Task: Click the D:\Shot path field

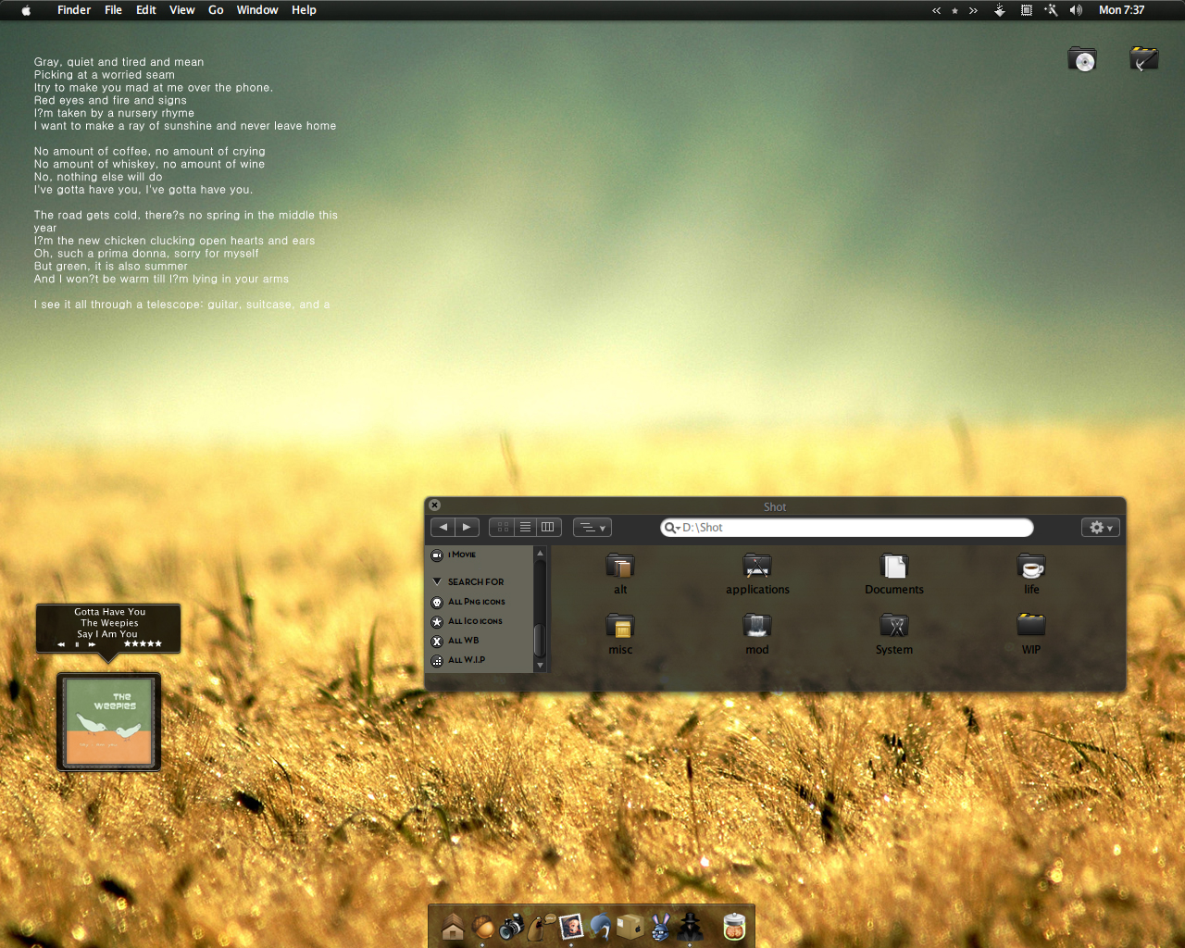Action: coord(846,527)
